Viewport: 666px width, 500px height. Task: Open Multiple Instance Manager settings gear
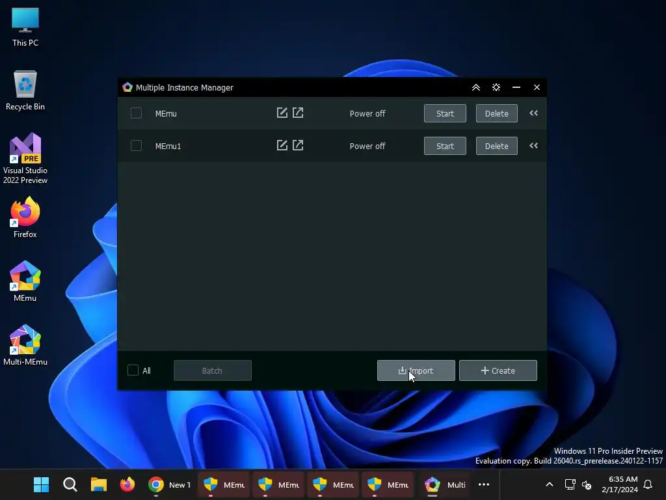click(x=496, y=87)
